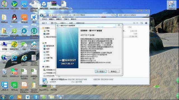Open the change view dropdown arrow in Explorer
179x100 pixels.
pyautogui.click(x=137, y=23)
